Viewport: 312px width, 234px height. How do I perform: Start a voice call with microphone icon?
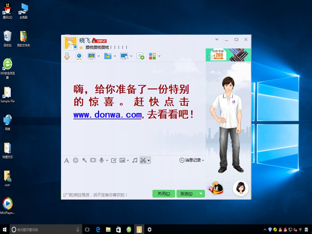(x=67, y=56)
